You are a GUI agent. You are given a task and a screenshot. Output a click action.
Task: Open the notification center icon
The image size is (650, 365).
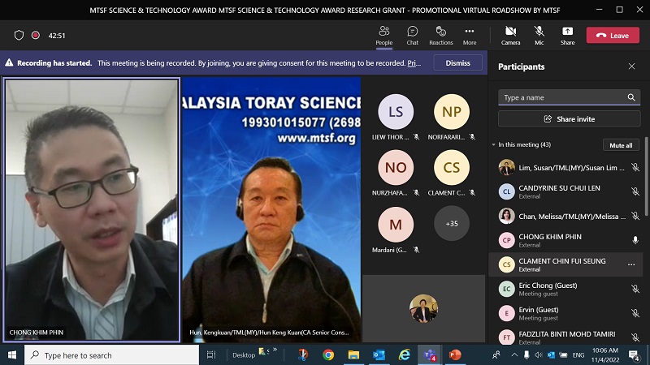(x=634, y=354)
